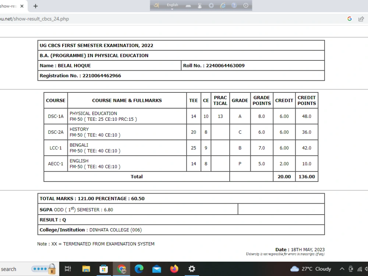Click 'B.A. (PROGRAMME) IN PHYSICAL EDUCATION' text
This screenshot has width=368, height=276.
[94, 56]
